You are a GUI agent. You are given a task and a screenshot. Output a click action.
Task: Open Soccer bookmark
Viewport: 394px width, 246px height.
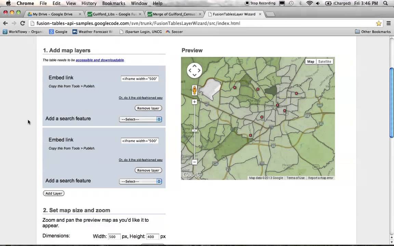[x=174, y=32]
